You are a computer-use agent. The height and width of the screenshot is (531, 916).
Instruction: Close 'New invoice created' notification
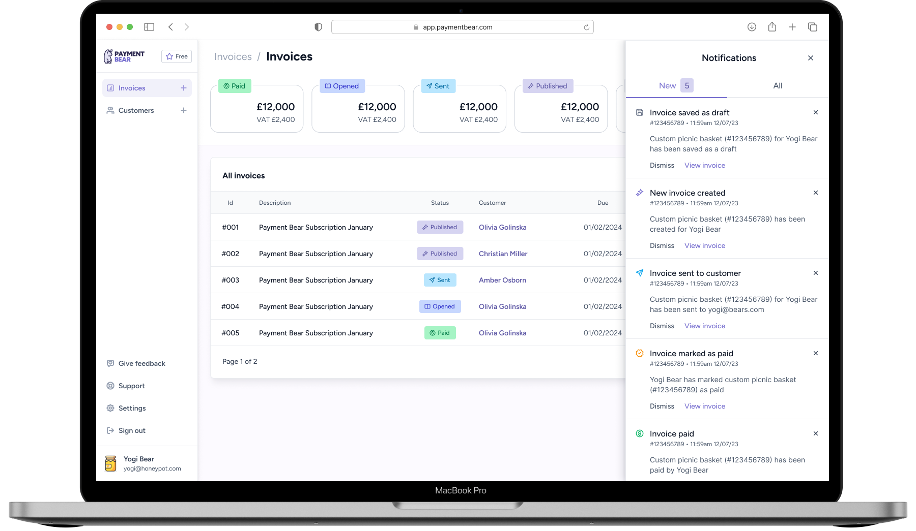816,193
